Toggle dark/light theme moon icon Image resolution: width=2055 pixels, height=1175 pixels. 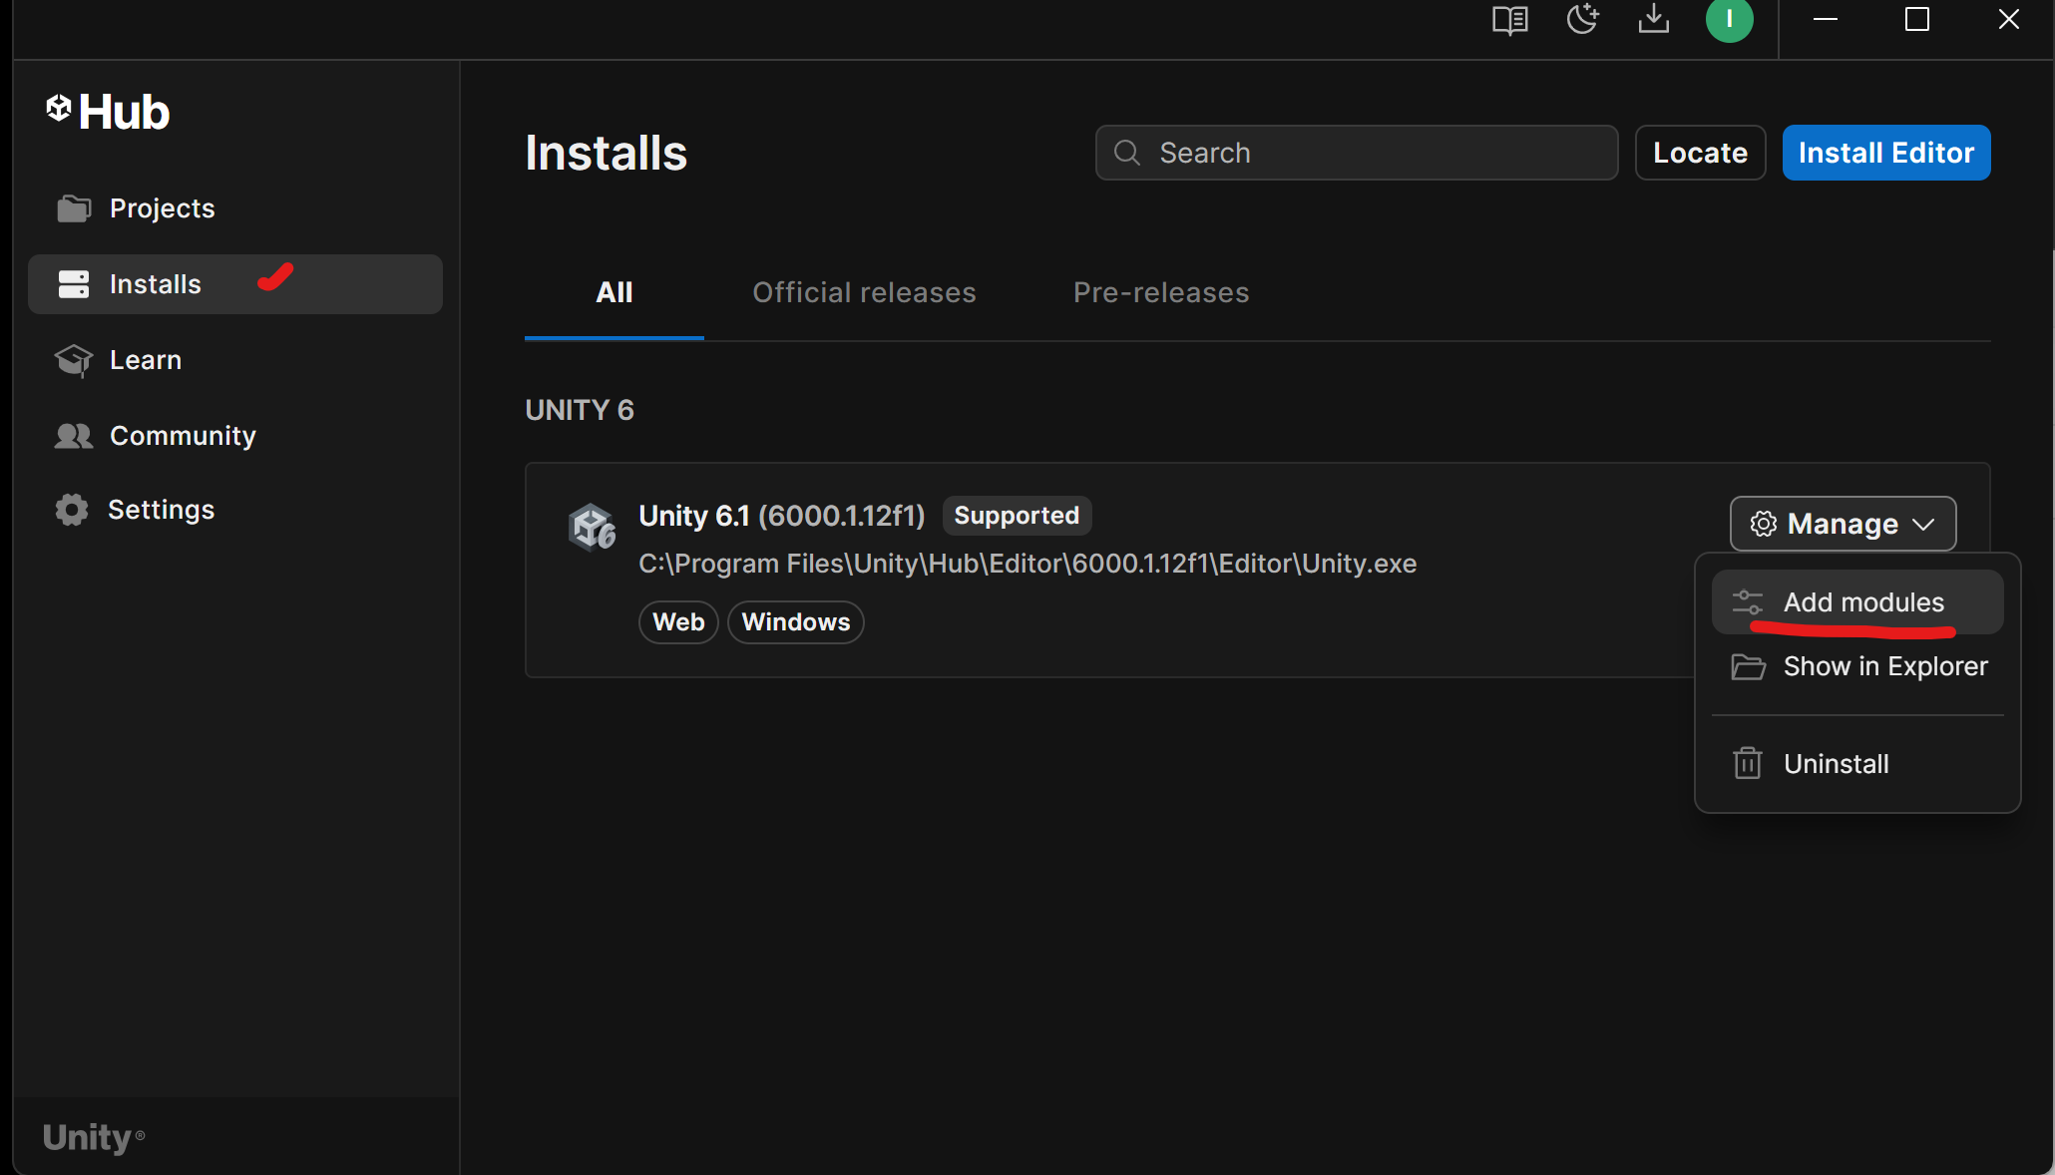1582,20
